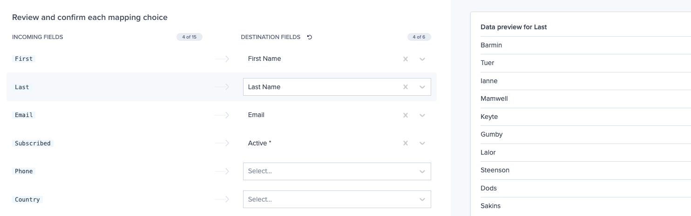
Task: Select the First incoming field
Action: pyautogui.click(x=24, y=59)
